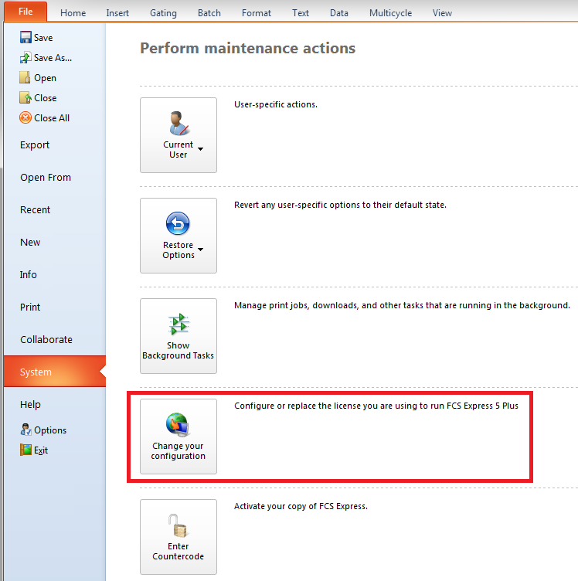Go to Collaborate in the sidebar
The width and height of the screenshot is (578, 581).
(46, 340)
